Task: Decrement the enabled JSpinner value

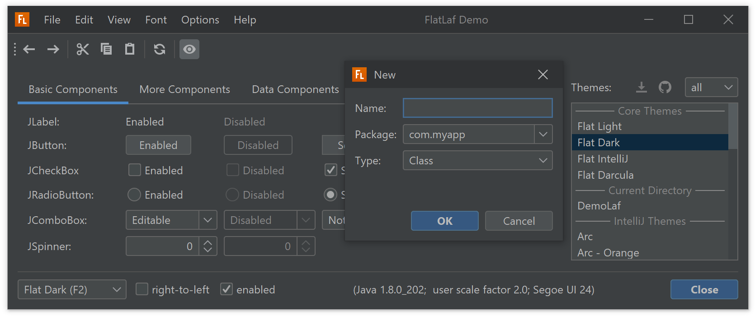Action: coord(208,251)
